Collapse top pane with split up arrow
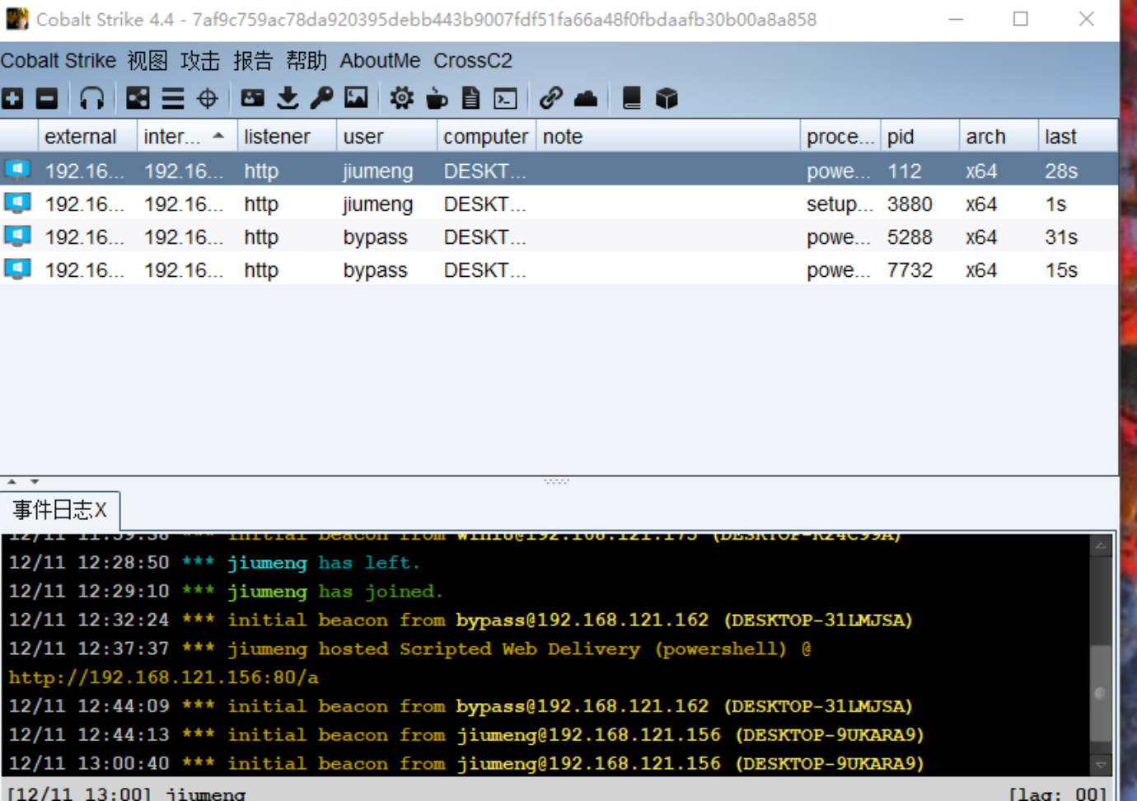1137x801 pixels. 12,481
